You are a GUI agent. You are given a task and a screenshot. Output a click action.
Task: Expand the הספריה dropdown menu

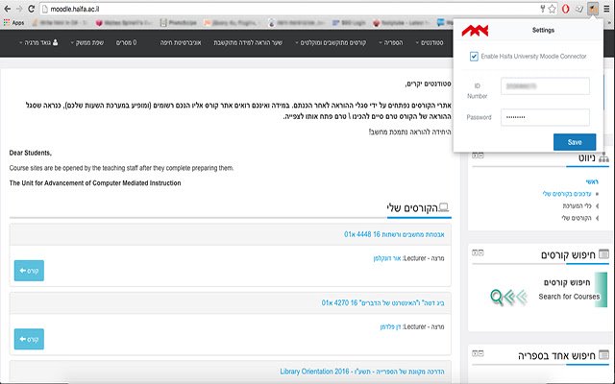(x=391, y=42)
